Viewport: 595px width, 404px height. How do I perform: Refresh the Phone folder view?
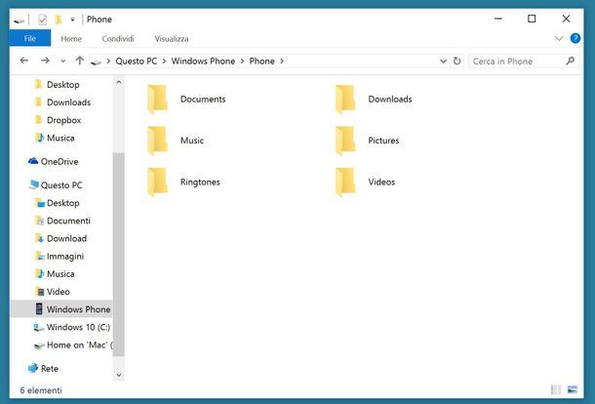point(456,61)
